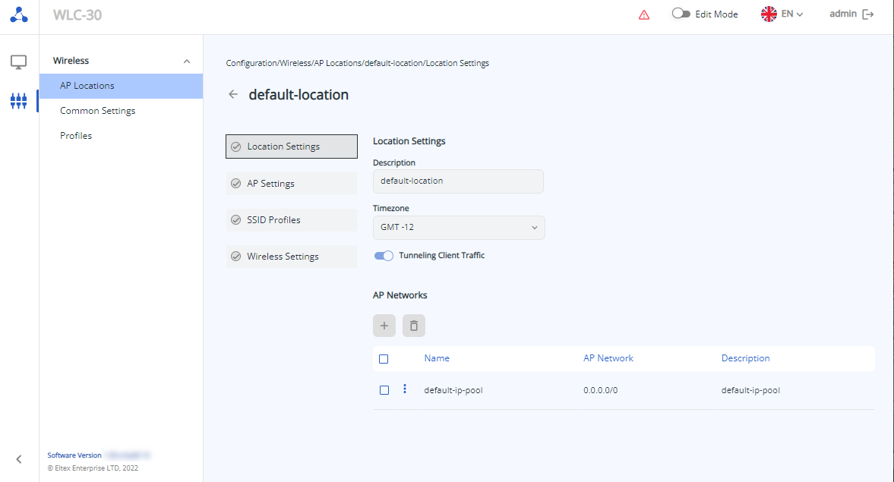The image size is (894, 482).
Task: Open the default-ip-pool row actions menu
Action: click(x=405, y=389)
